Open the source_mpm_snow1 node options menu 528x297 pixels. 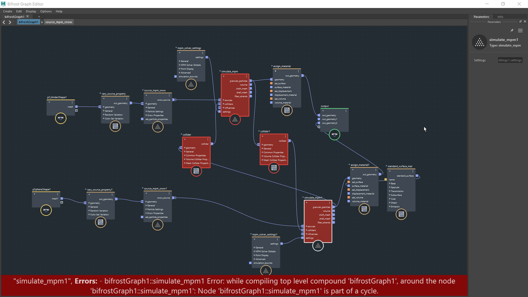point(169,193)
